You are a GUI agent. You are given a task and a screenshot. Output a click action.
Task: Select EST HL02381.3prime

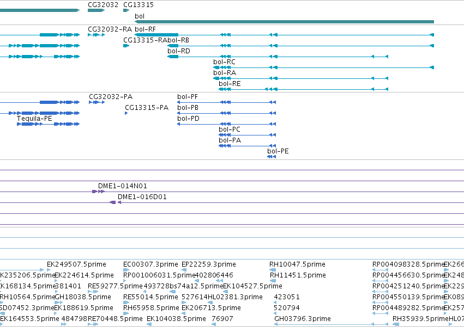pyautogui.click(x=235, y=297)
